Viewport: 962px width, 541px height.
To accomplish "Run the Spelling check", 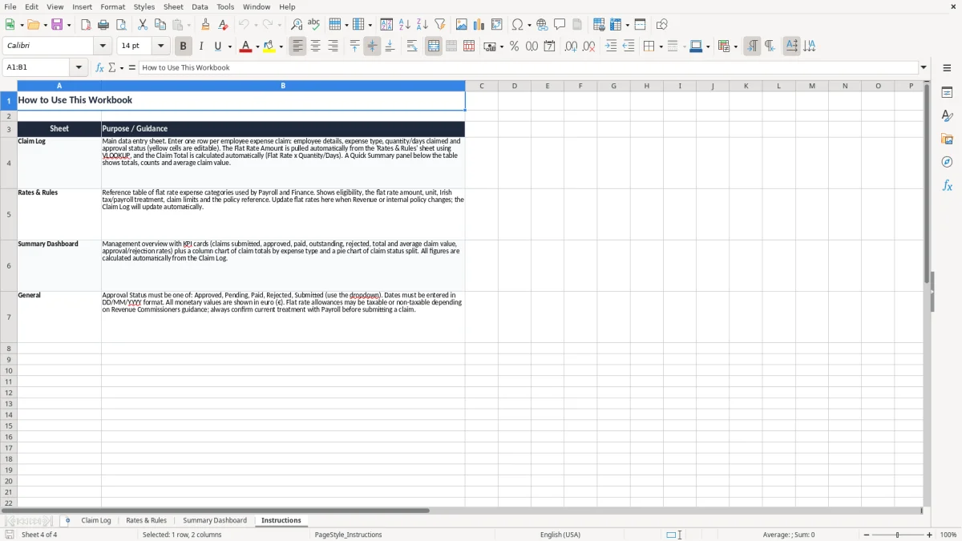I will point(314,25).
